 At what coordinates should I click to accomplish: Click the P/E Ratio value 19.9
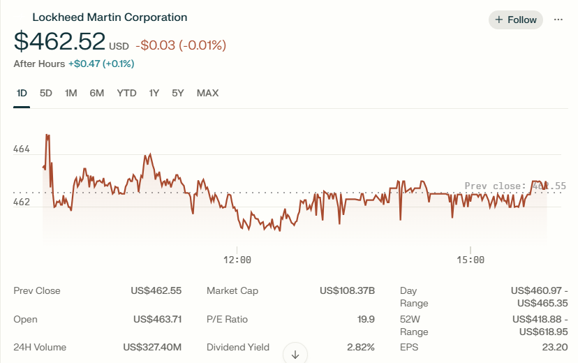(366, 319)
